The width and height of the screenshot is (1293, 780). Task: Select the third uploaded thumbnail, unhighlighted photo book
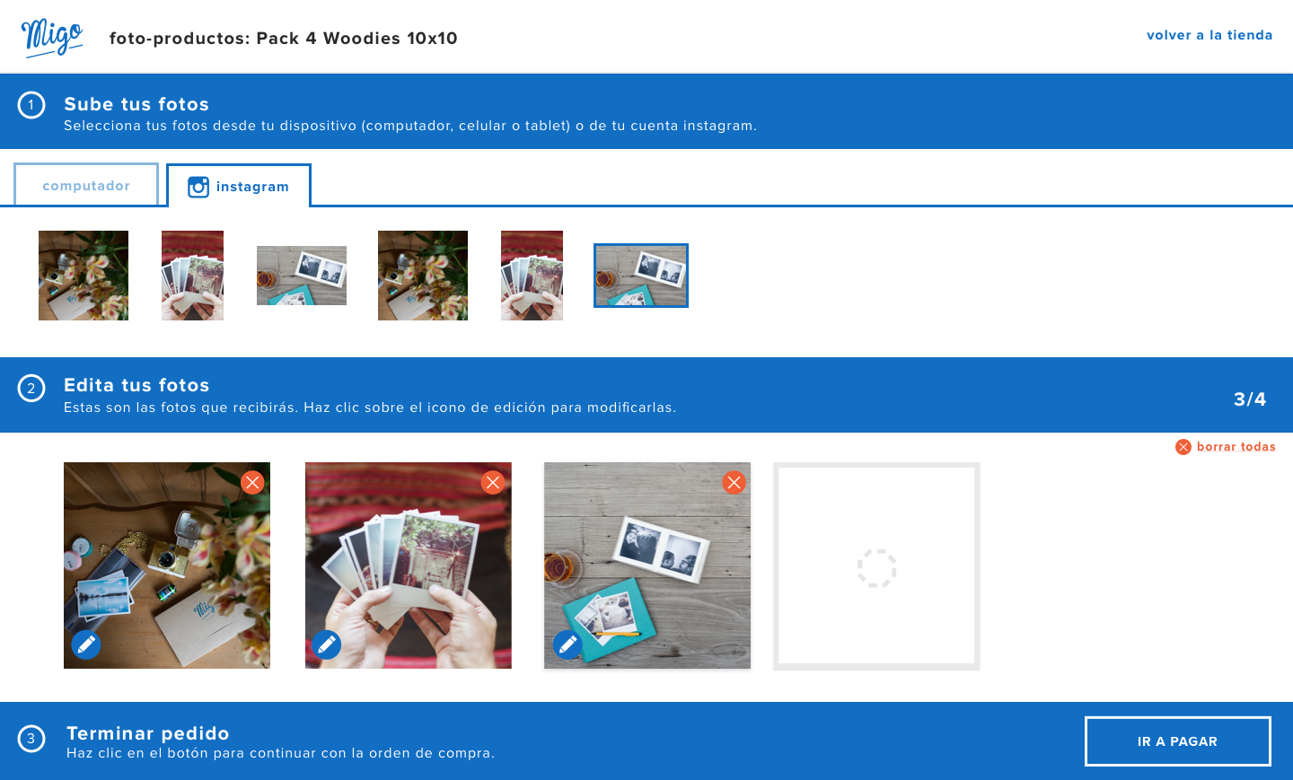pos(302,276)
